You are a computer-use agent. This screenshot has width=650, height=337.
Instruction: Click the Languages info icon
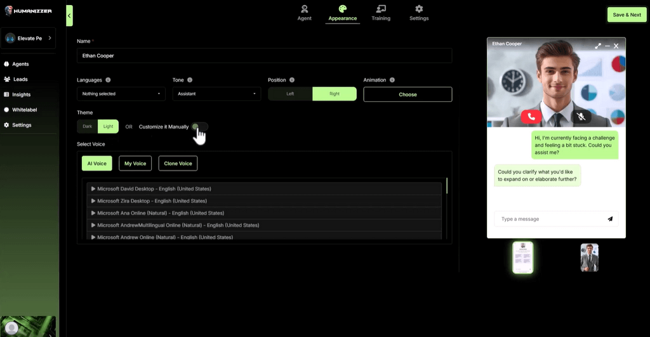[108, 80]
